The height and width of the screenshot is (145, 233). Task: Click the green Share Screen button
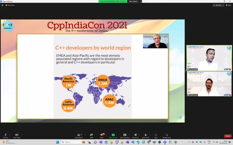tap(113, 135)
